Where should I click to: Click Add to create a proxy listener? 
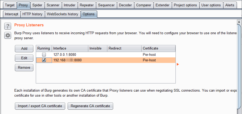(x=24, y=48)
